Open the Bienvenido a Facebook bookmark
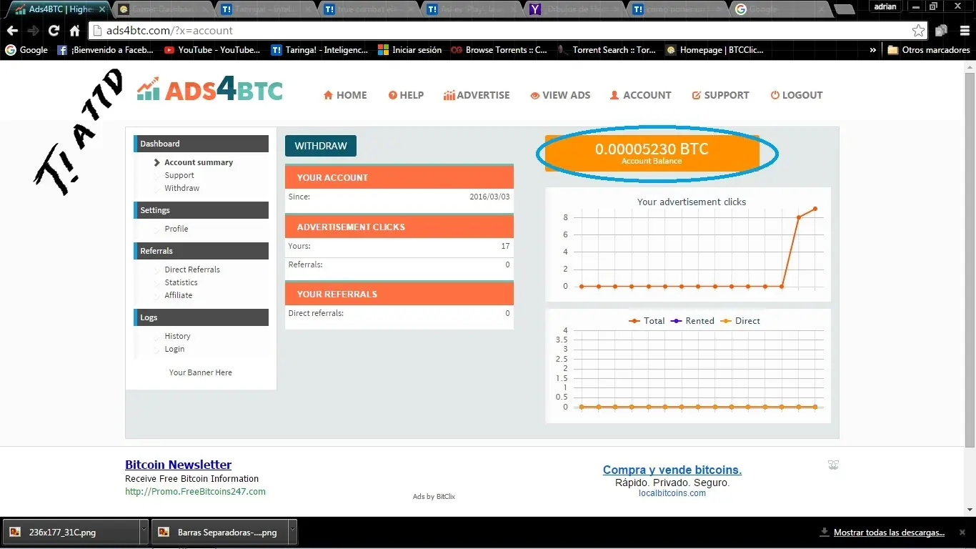Viewport: 976px width, 549px height. tap(105, 50)
